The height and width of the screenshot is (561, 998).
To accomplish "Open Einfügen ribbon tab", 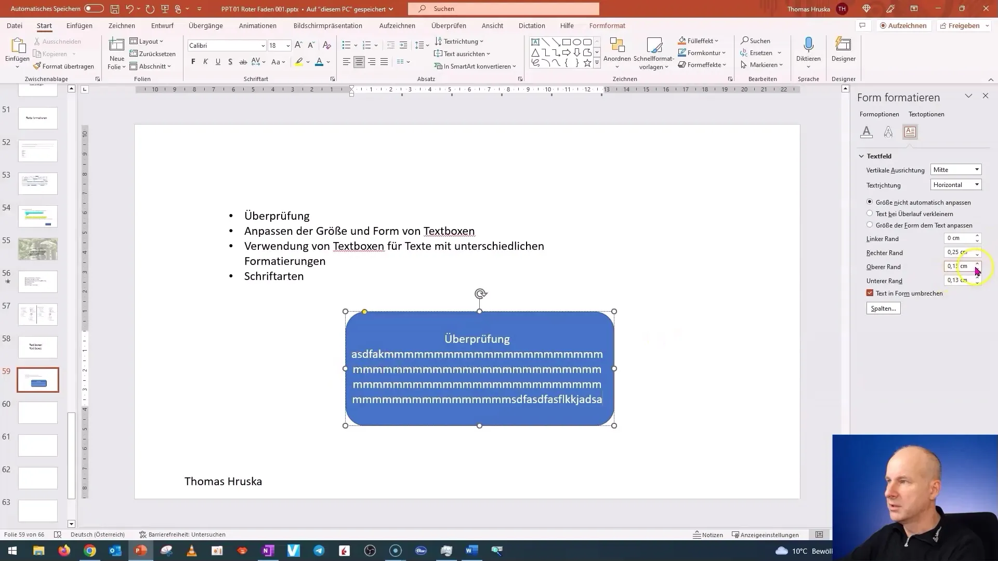I will (80, 25).
